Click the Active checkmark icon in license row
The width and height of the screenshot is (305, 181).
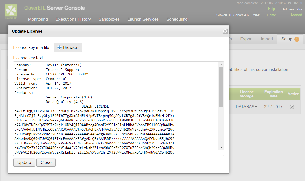click(292, 107)
